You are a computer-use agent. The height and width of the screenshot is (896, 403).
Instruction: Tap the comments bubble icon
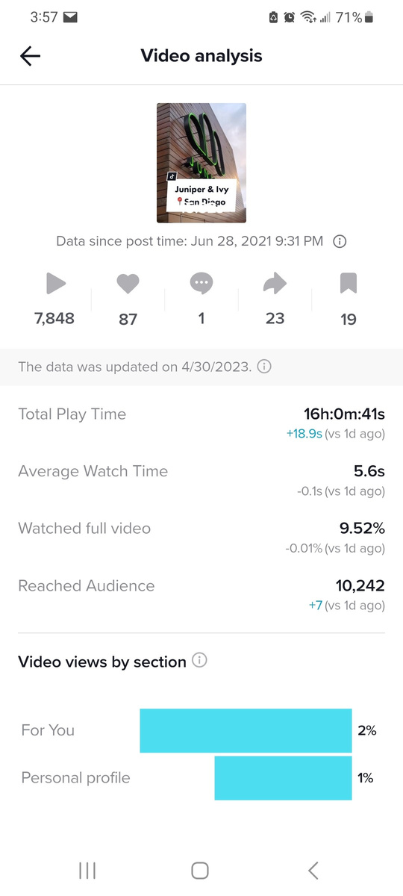(201, 284)
